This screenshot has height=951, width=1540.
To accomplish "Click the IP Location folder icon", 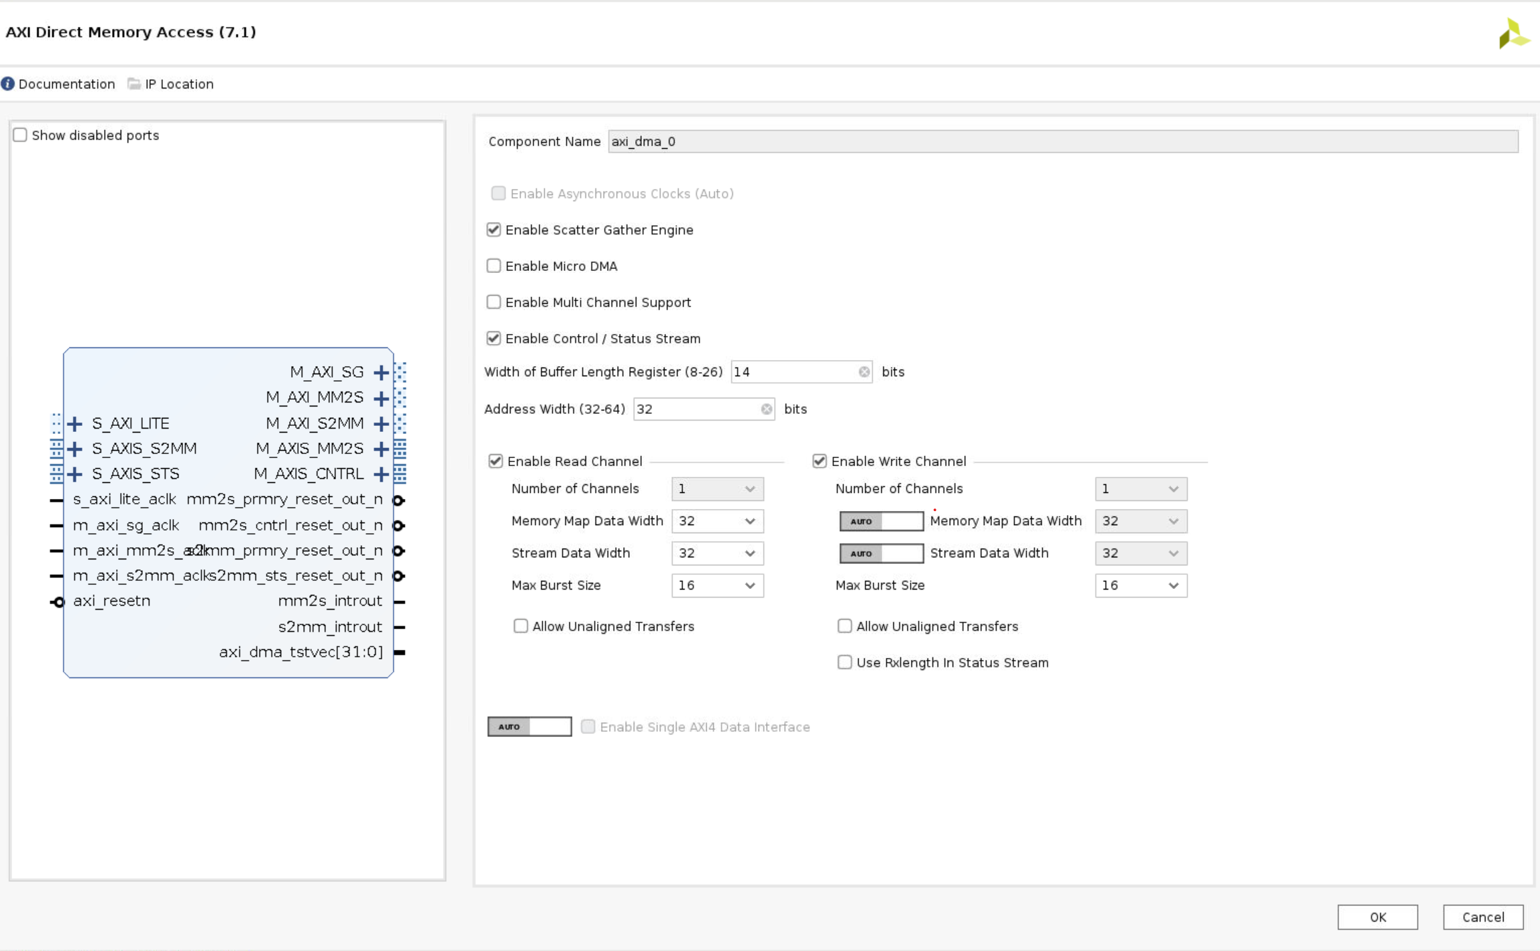I will [134, 84].
